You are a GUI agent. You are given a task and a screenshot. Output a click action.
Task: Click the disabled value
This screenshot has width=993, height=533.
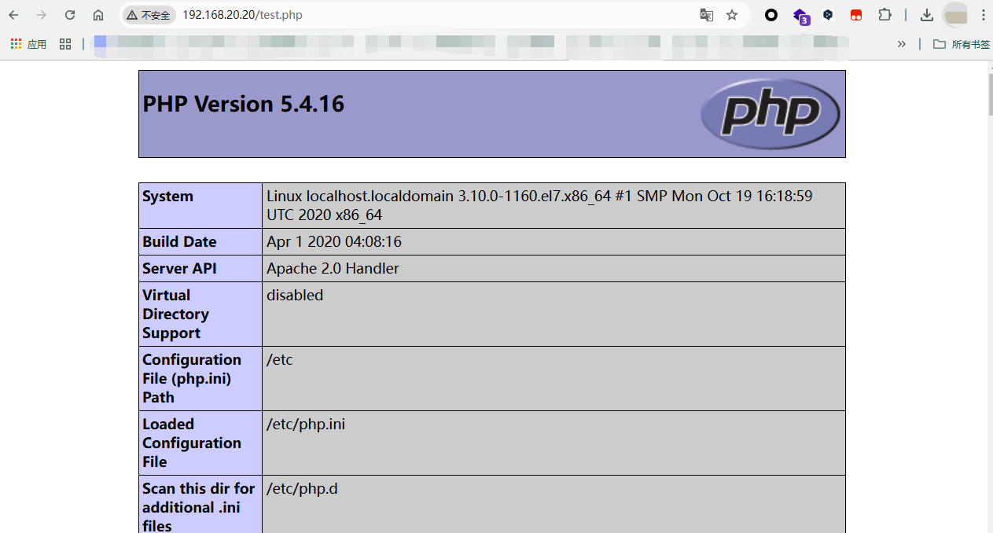(295, 295)
